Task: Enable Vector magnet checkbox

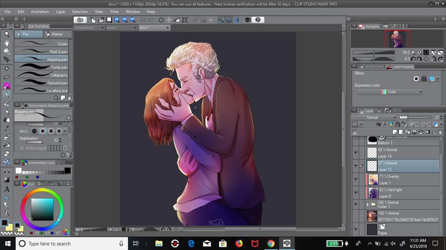Action: tap(22, 148)
